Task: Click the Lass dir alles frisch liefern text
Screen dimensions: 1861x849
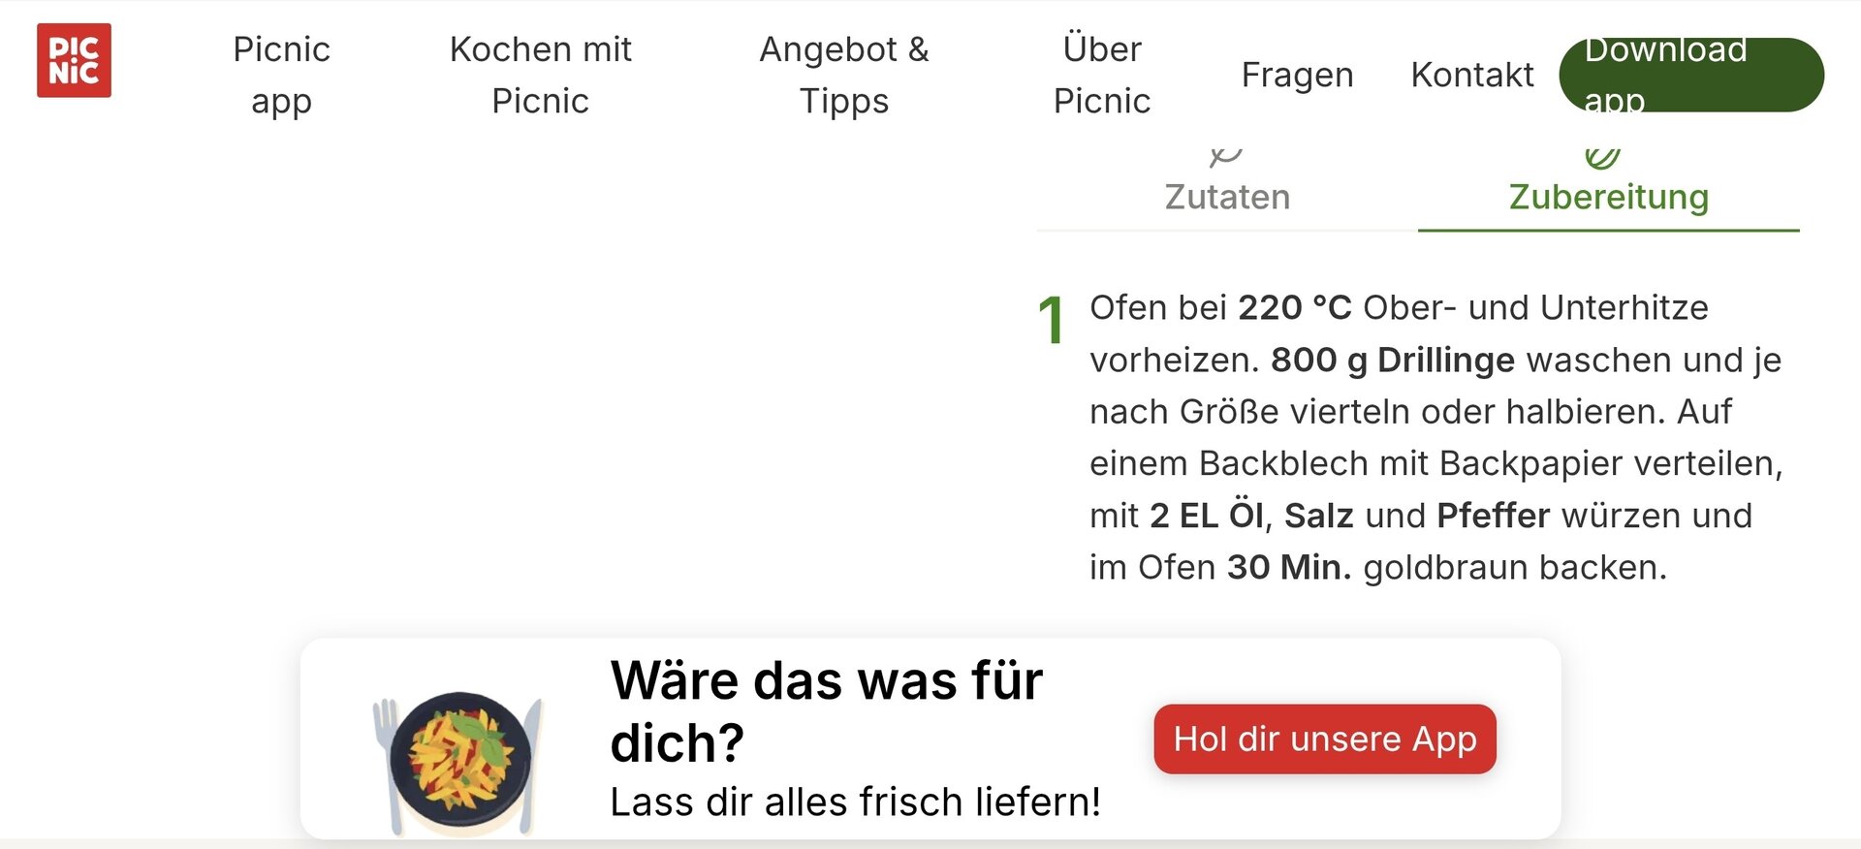Action: click(x=855, y=802)
